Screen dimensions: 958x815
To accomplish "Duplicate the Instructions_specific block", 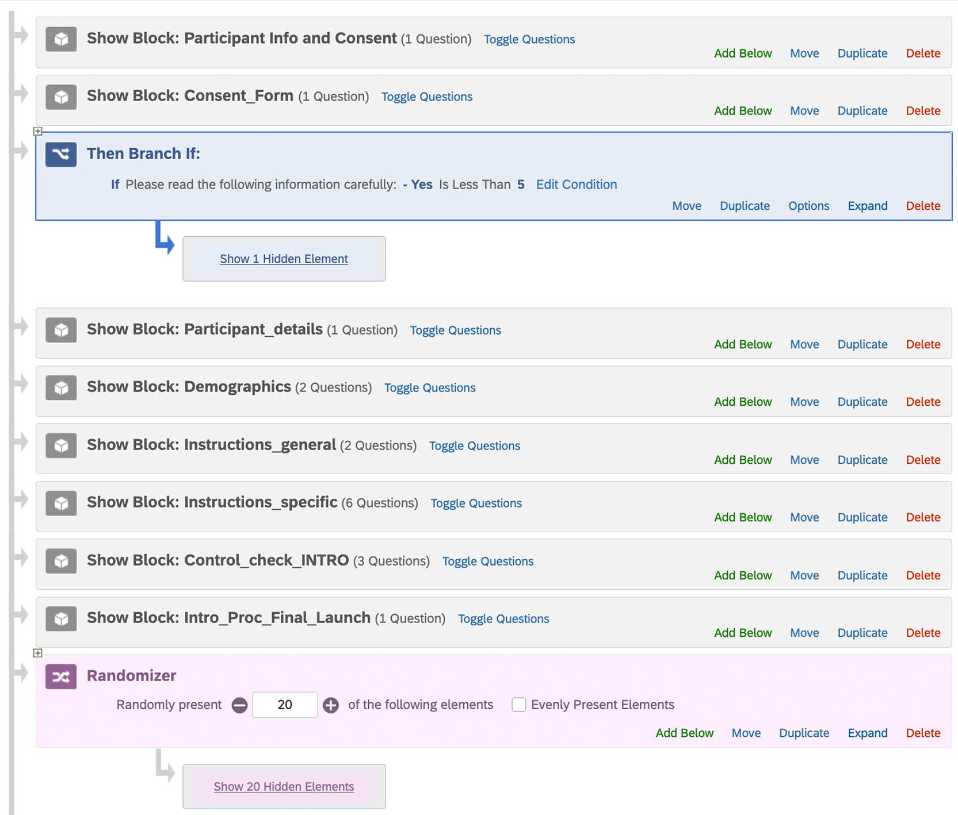I will (862, 517).
